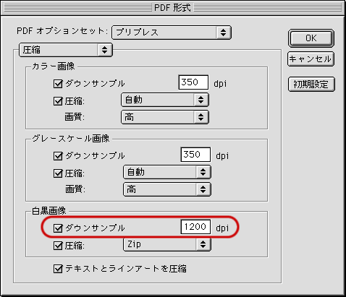Click the カラー画像 350 dpi field

coord(193,82)
